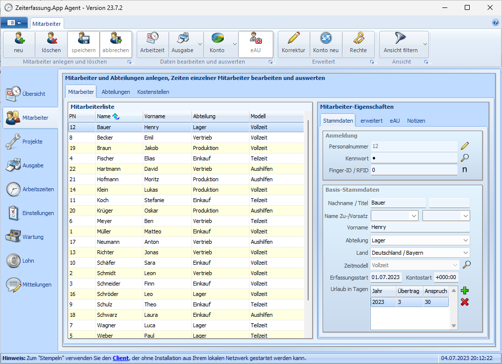The image size is (502, 364).
Task: Switch to the Abteilungen tab
Action: coord(116,92)
